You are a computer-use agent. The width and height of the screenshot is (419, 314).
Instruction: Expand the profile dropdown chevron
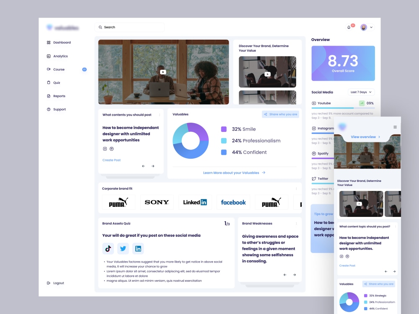[x=371, y=27]
